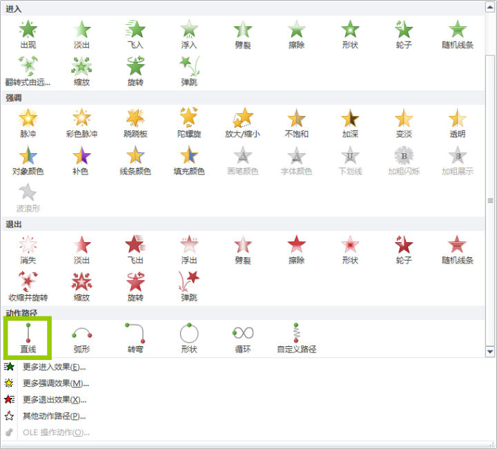Pick the entrance 劈裂 effect
Viewport: 497px width, 449px height.
coord(243,34)
